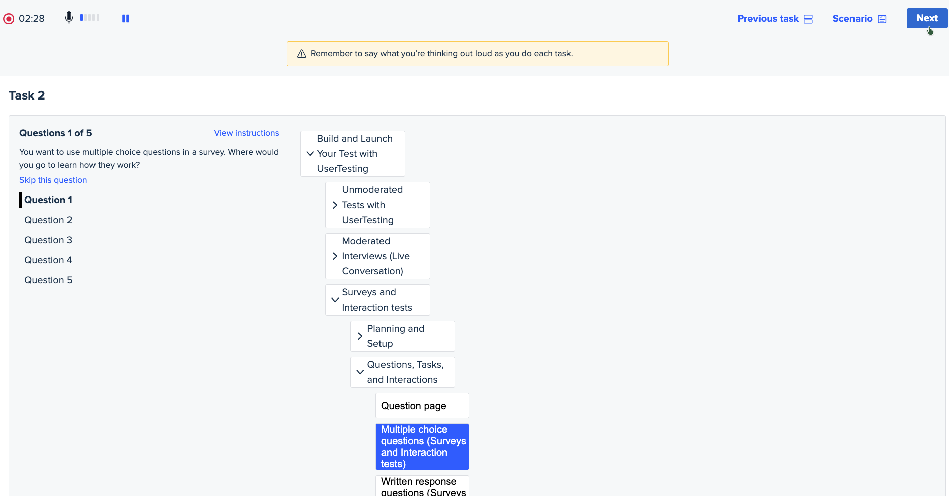Switch to Question 2
The height and width of the screenshot is (496, 949).
48,220
